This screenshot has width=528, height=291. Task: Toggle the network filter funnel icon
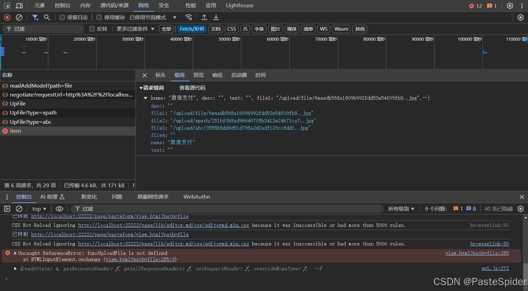[x=35, y=17]
